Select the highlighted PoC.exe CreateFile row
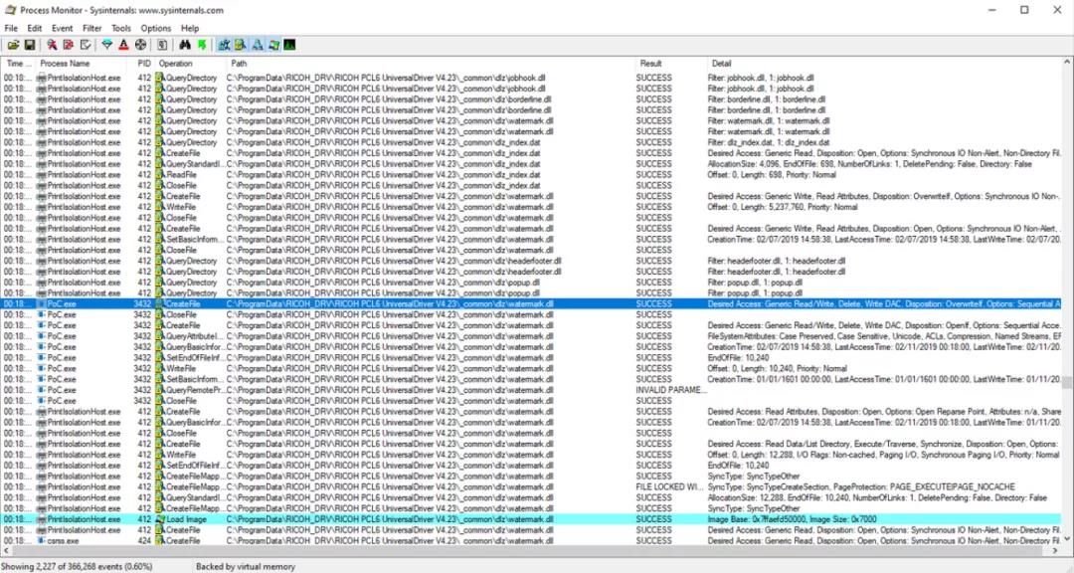 coord(531,303)
